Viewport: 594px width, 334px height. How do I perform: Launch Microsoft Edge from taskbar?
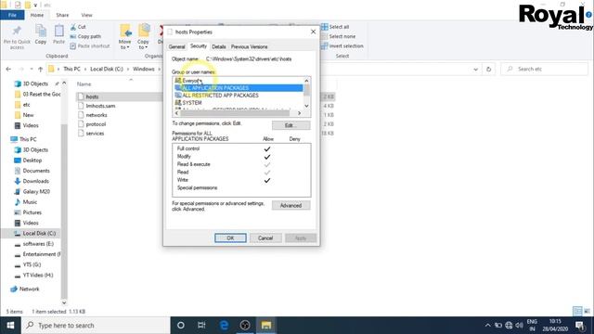(x=224, y=326)
